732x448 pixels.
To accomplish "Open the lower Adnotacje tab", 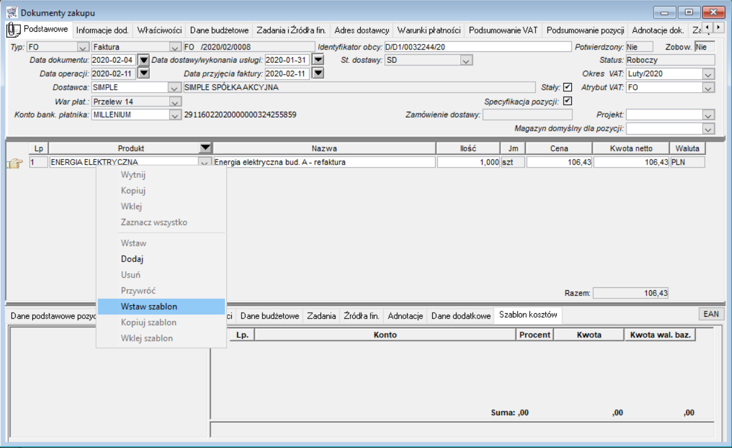I will [x=406, y=316].
